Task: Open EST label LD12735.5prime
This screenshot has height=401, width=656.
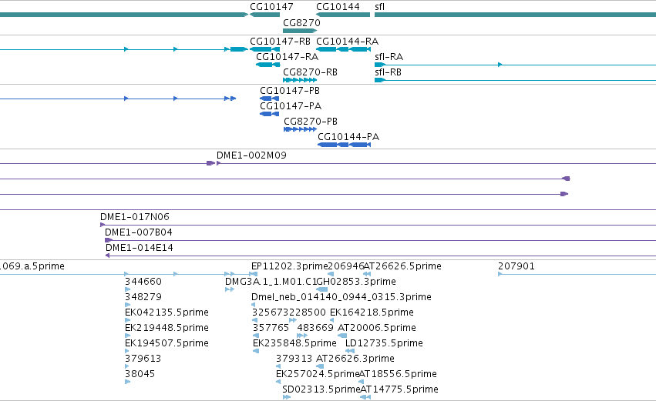Action: (384, 343)
